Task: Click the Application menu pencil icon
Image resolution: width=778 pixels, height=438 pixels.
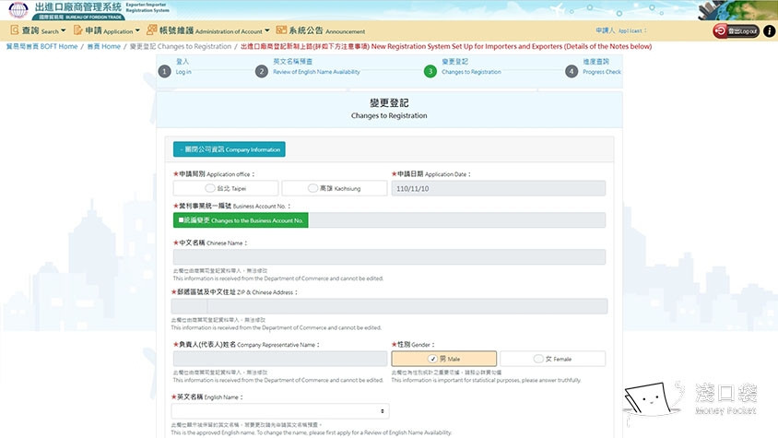Action: tap(78, 30)
